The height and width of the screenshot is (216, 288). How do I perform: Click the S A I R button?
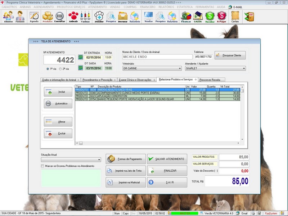[x=167, y=182]
